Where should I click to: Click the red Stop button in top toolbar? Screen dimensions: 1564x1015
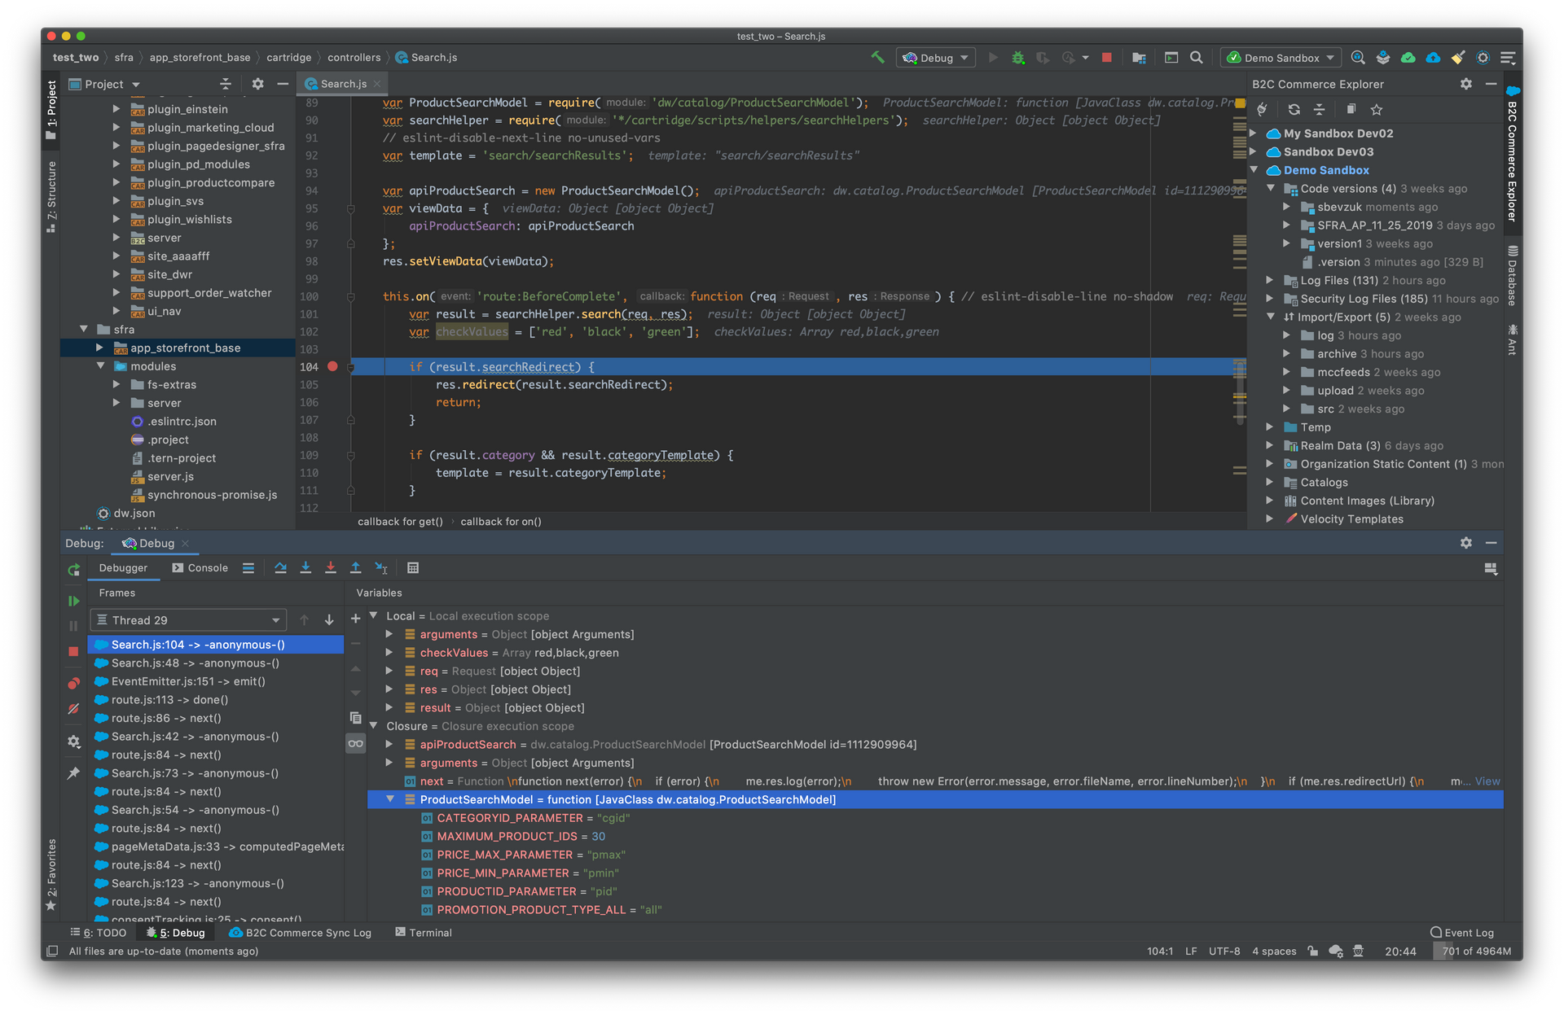pos(1106,58)
